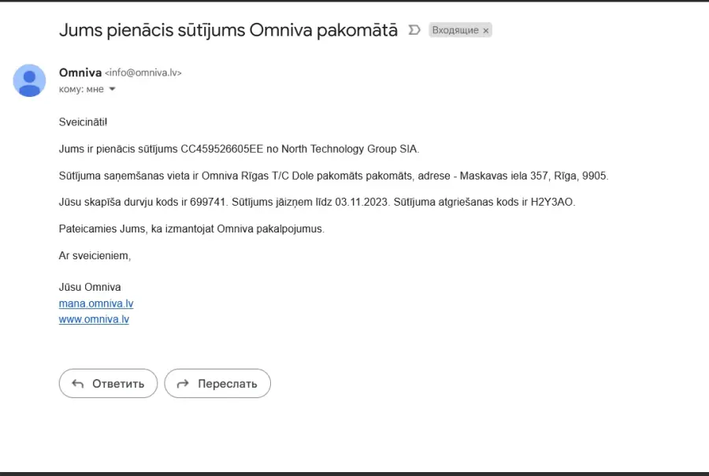This screenshot has width=709, height=476.
Task: Click the email subject heading
Action: [x=228, y=30]
